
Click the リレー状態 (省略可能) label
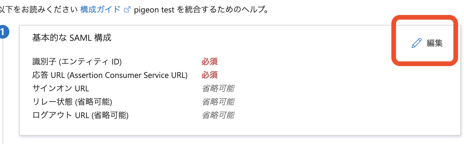click(72, 102)
